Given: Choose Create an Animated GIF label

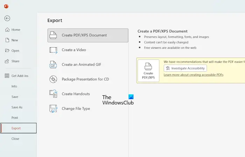Looking at the screenshot, I should click(82, 65).
